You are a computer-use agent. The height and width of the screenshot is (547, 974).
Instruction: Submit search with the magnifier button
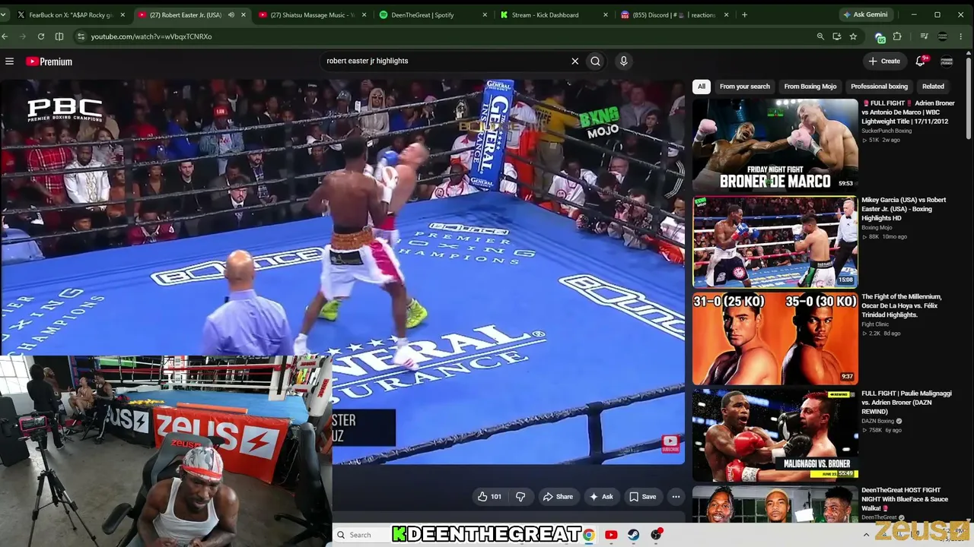(596, 62)
